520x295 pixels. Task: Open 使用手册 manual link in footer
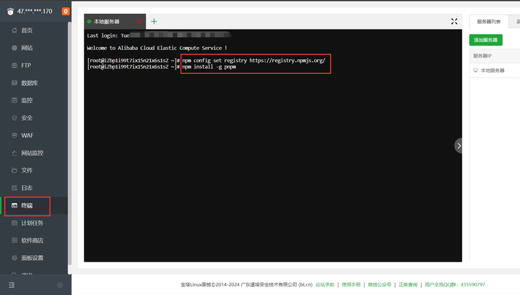tap(350, 285)
